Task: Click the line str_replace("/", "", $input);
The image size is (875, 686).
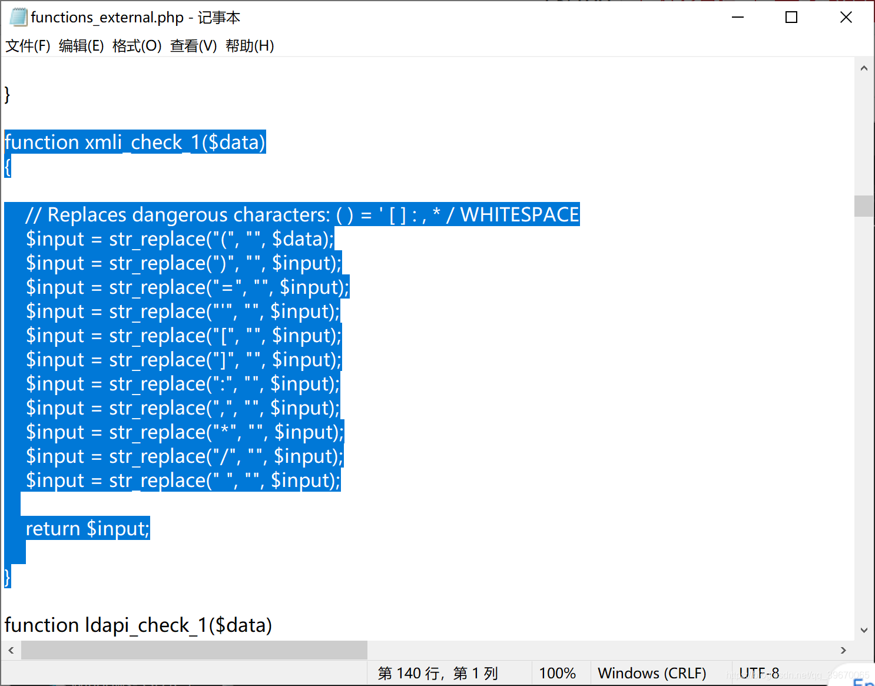Action: (184, 456)
